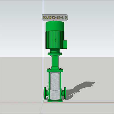
Task: Click the green pump motor housing
Action: 55,35
